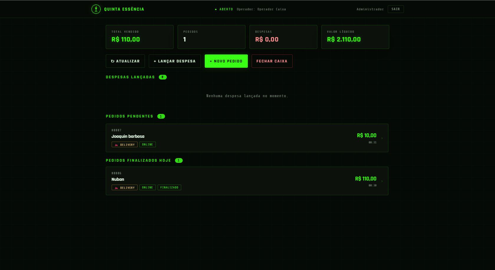
Task: Click the Despesas Lançadas count badge
Action: click(163, 77)
